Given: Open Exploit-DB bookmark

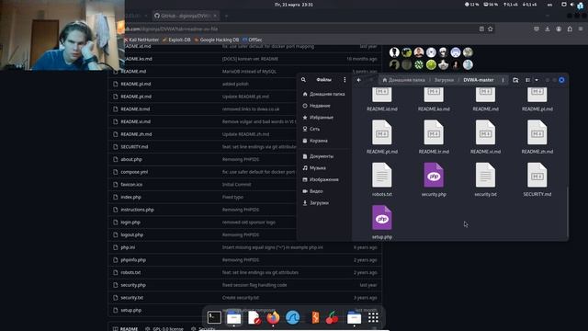Looking at the screenshot, I should tap(176, 40).
